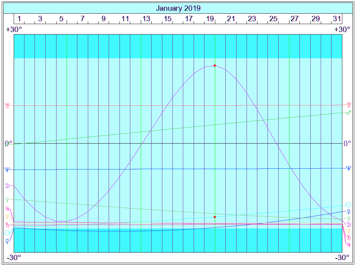Click the January 2019 title bar
The height and width of the screenshot is (267, 356).
178,8
